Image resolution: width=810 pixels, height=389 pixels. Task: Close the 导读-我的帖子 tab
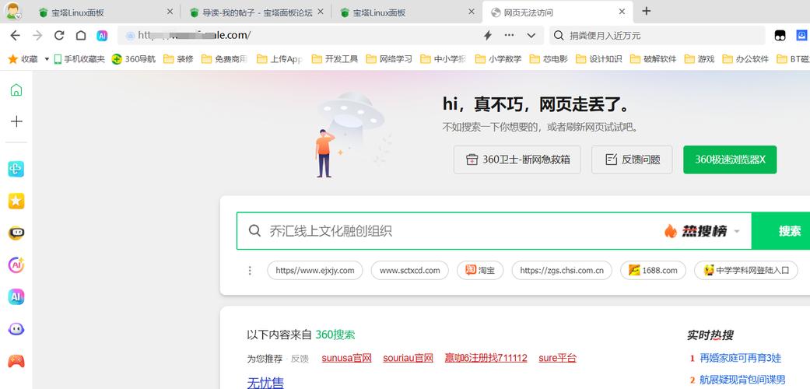point(321,12)
